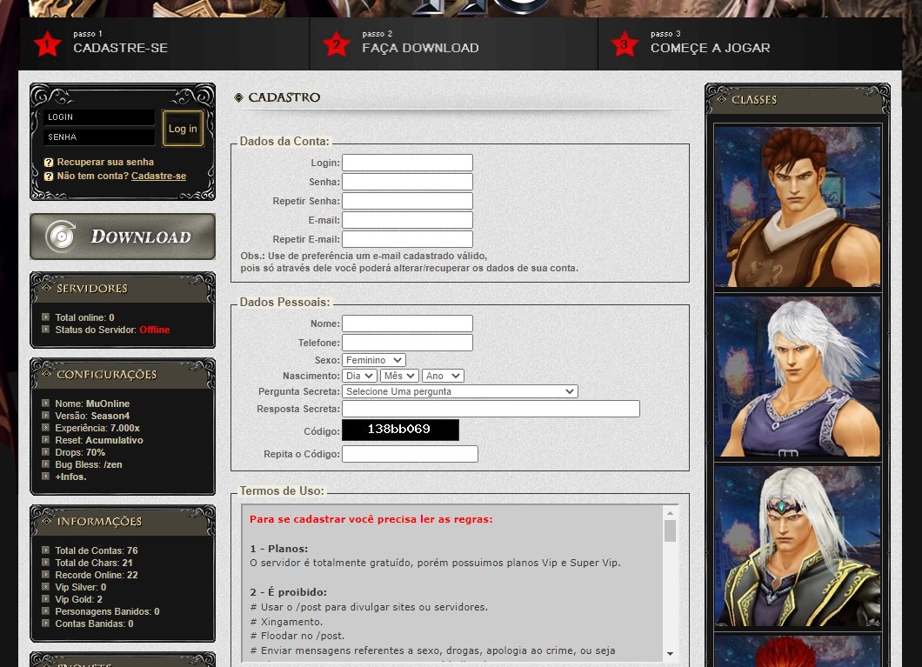This screenshot has width=922, height=667.
Task: Click the "2 - É proibido:" heading
Action: tap(288, 592)
